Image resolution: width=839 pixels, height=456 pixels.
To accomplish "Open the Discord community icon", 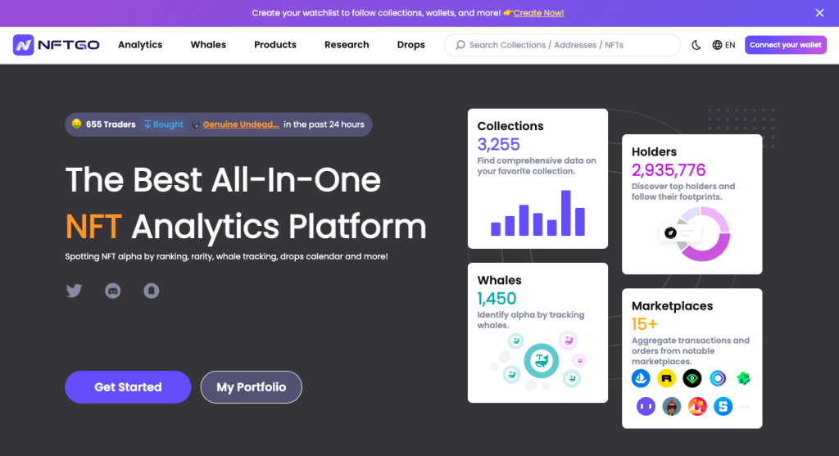I will coord(113,291).
